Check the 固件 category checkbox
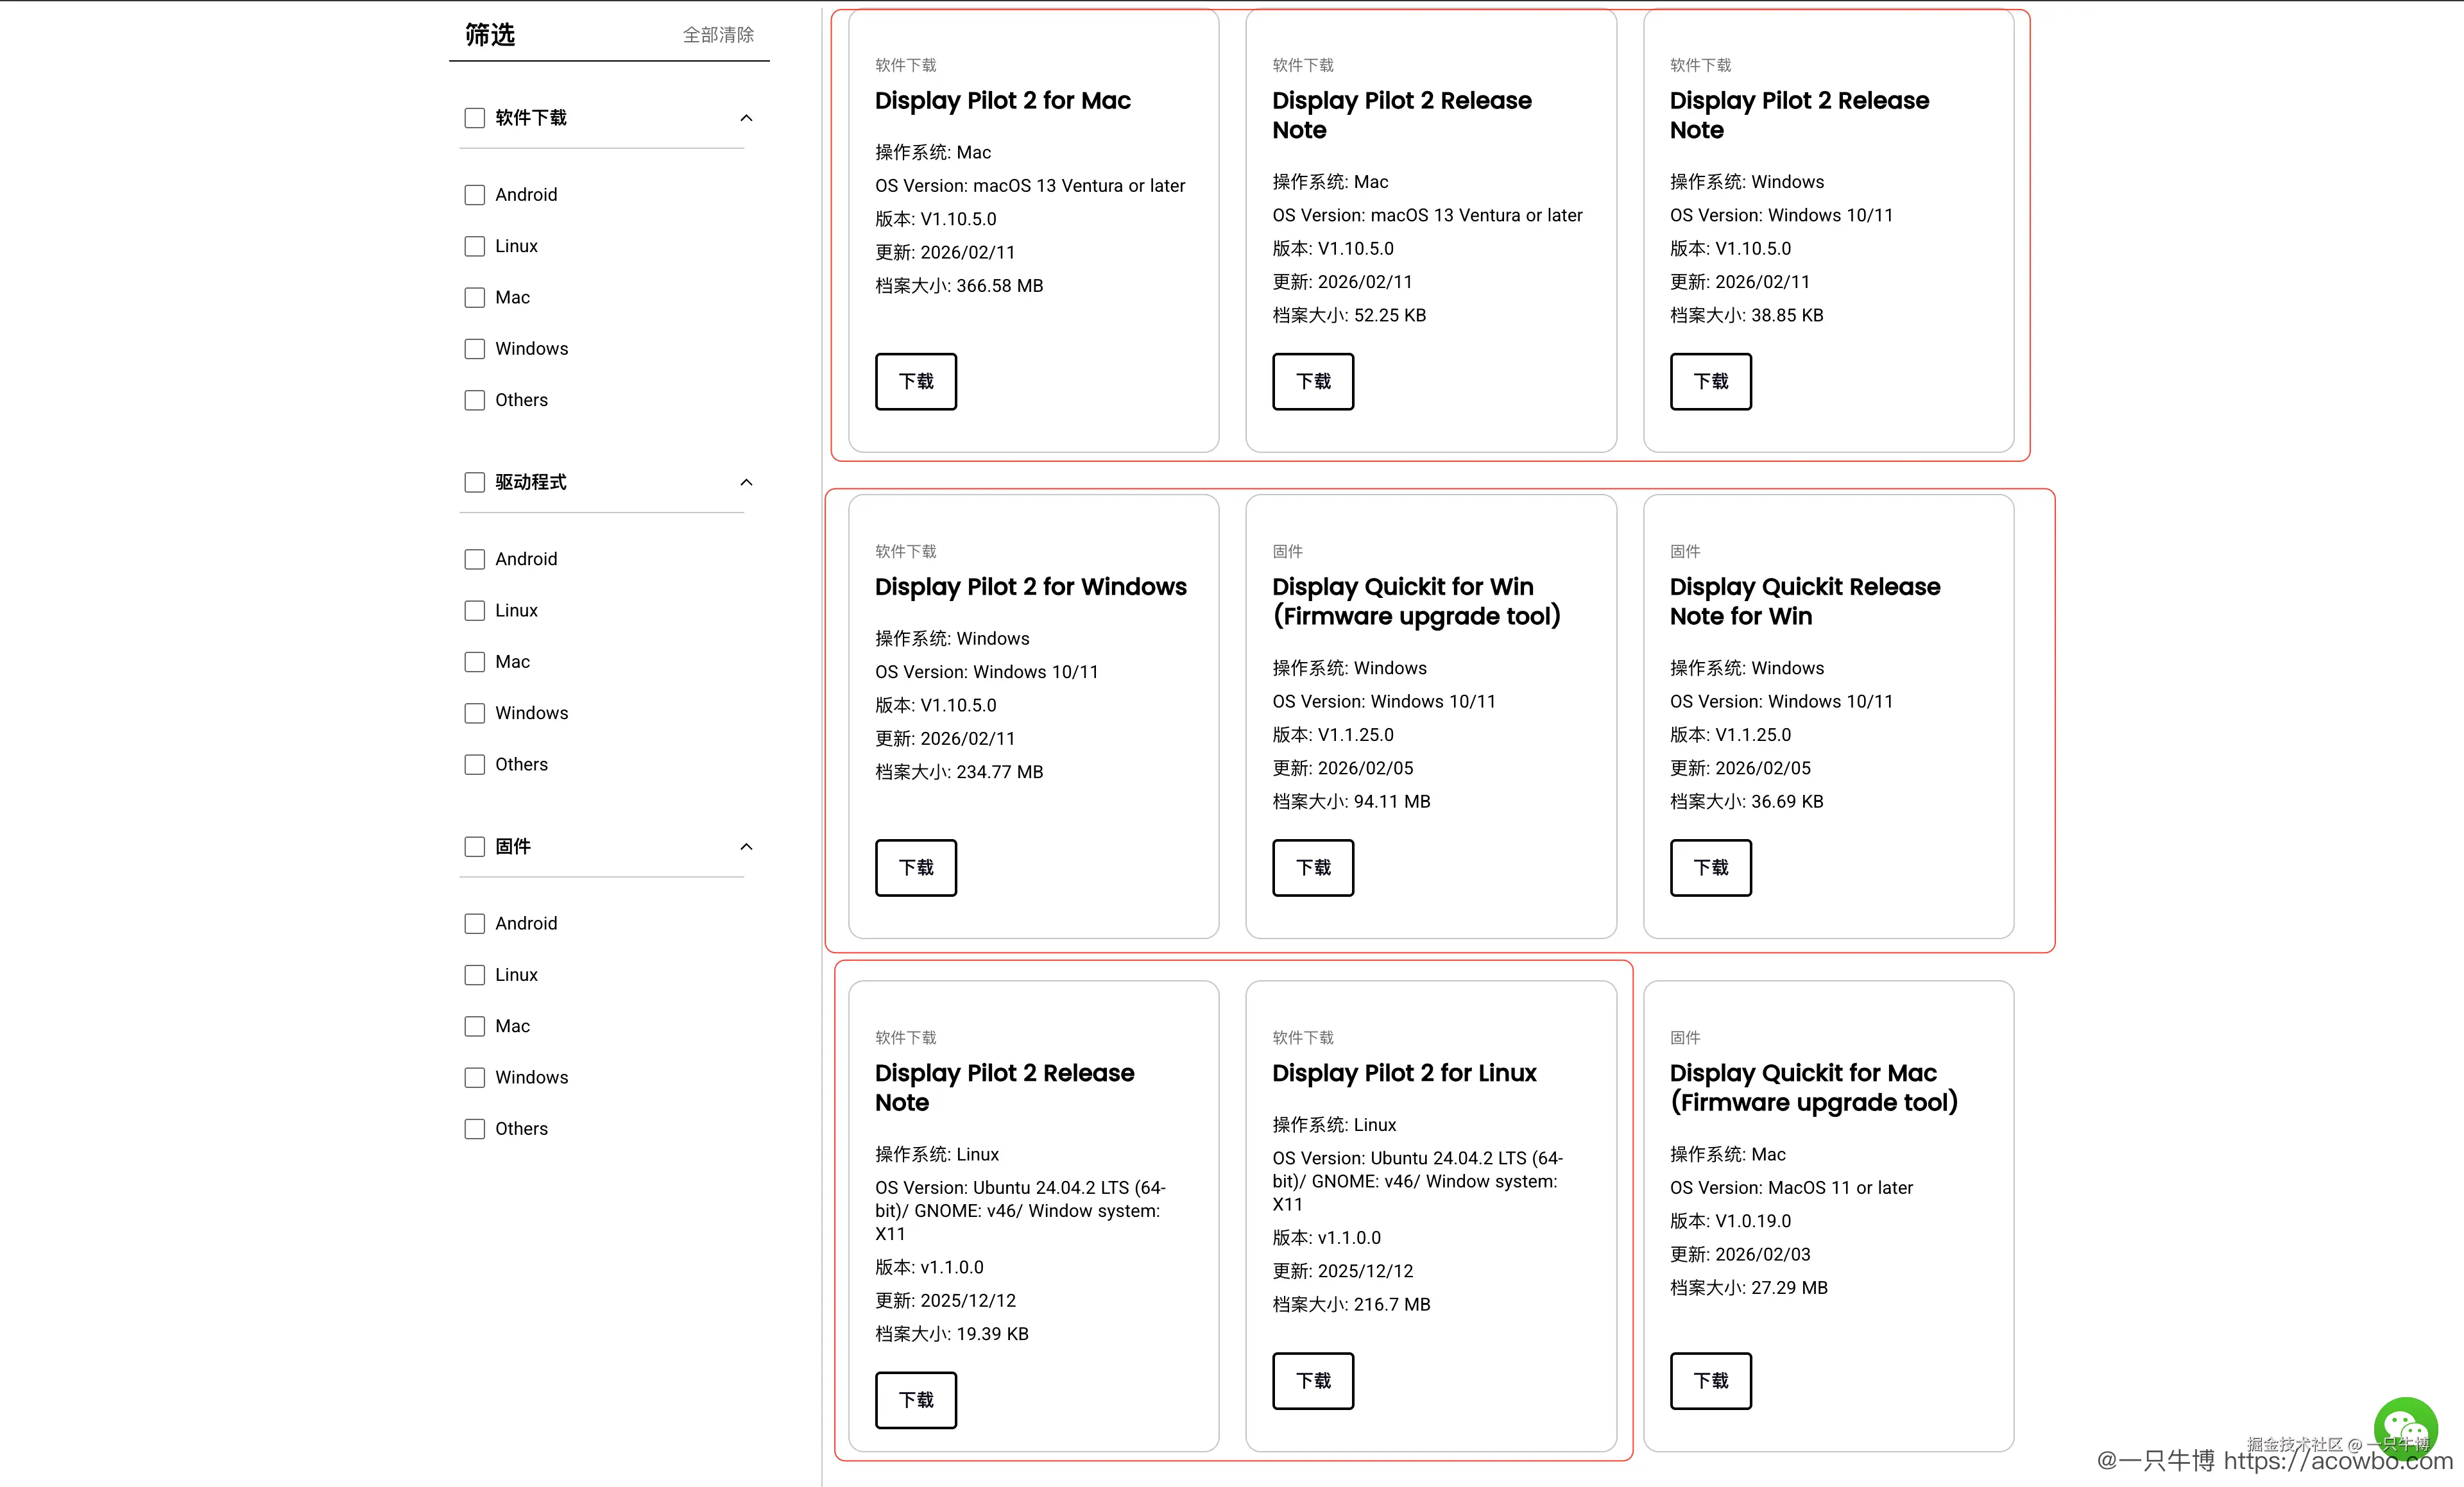 tap(475, 847)
